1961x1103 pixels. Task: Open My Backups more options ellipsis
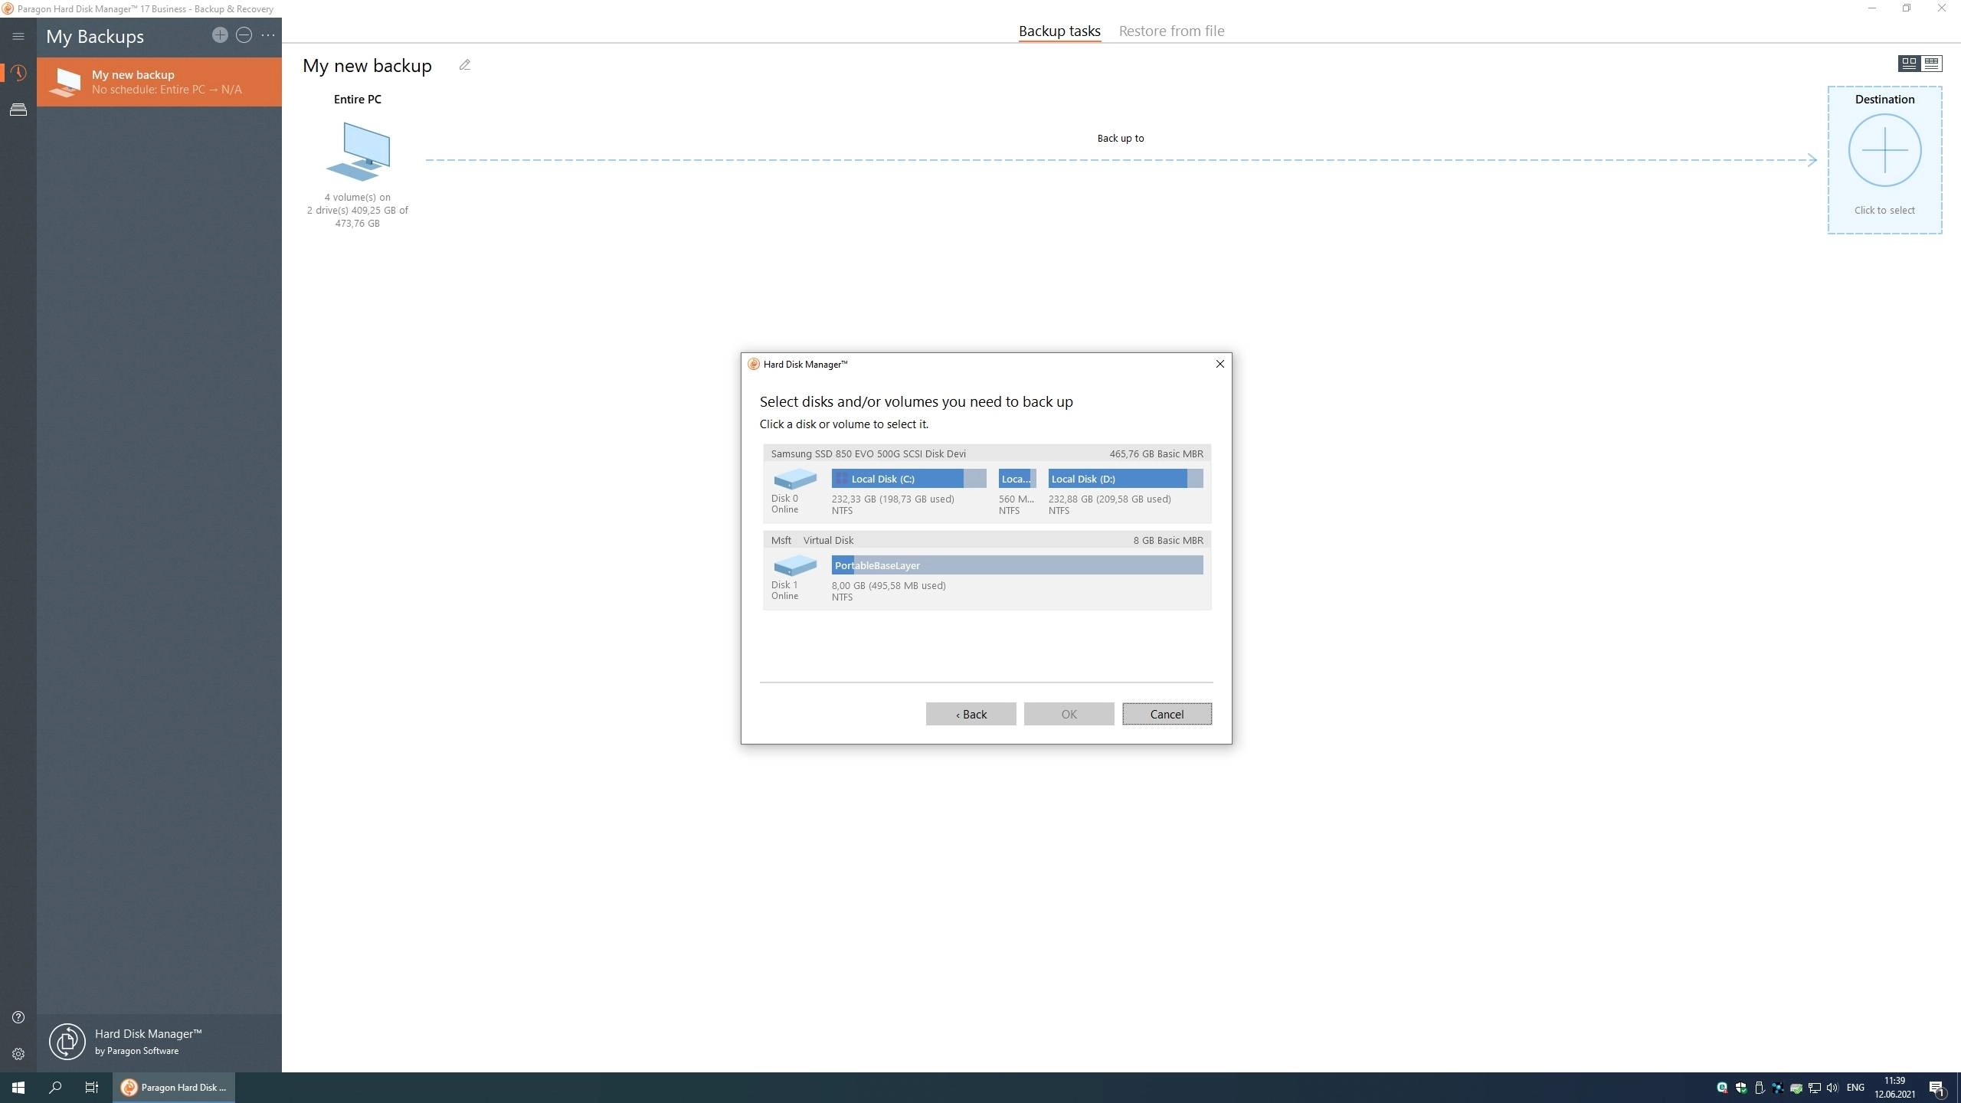[x=268, y=35]
